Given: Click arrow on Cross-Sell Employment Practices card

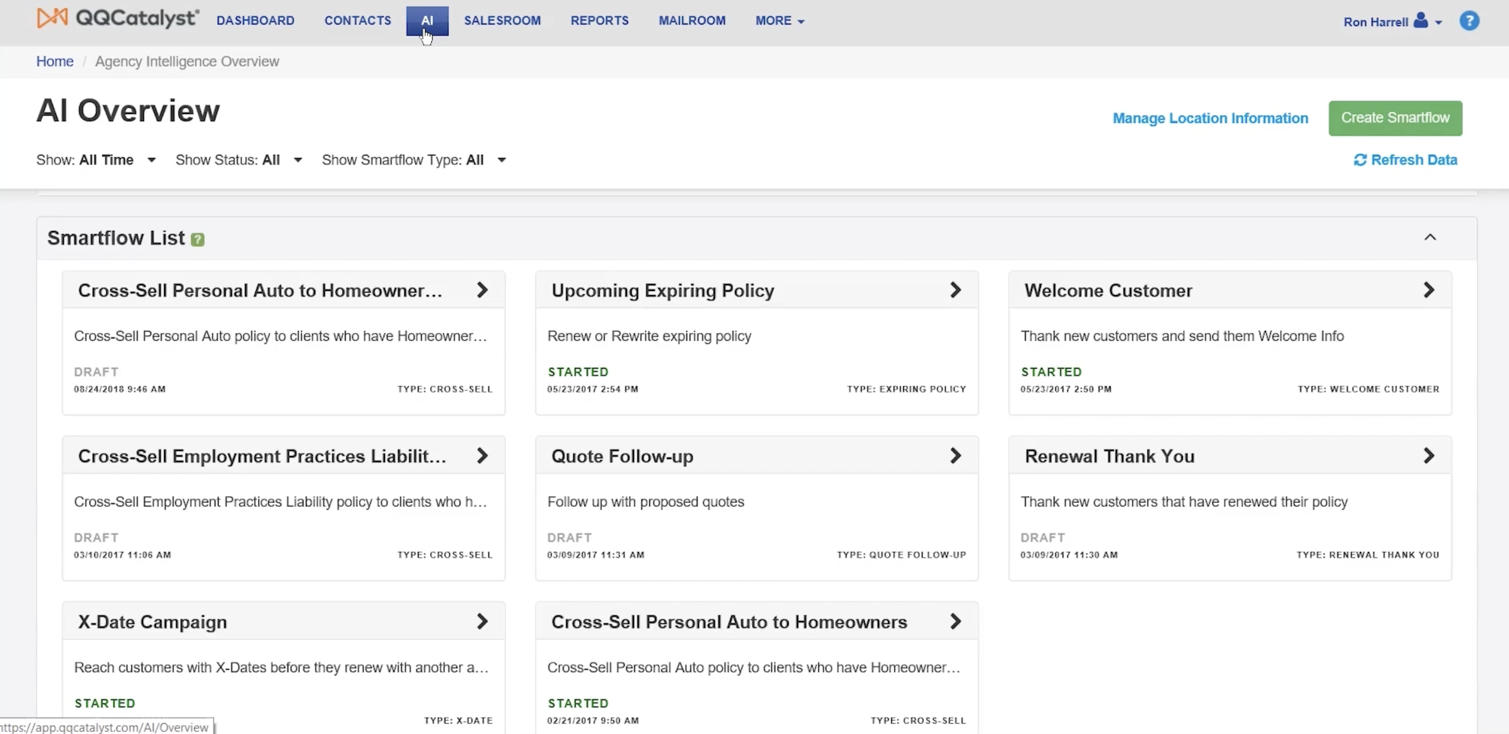Looking at the screenshot, I should (x=482, y=456).
